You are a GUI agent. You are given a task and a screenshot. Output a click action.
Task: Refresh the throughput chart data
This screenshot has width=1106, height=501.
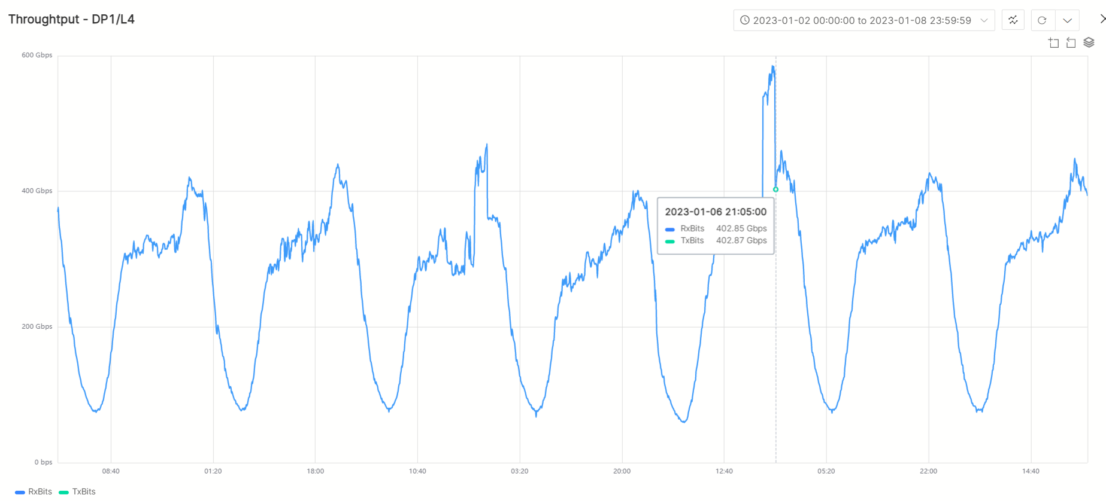tap(1042, 20)
